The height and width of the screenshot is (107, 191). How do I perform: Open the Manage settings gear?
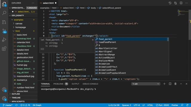4,98
